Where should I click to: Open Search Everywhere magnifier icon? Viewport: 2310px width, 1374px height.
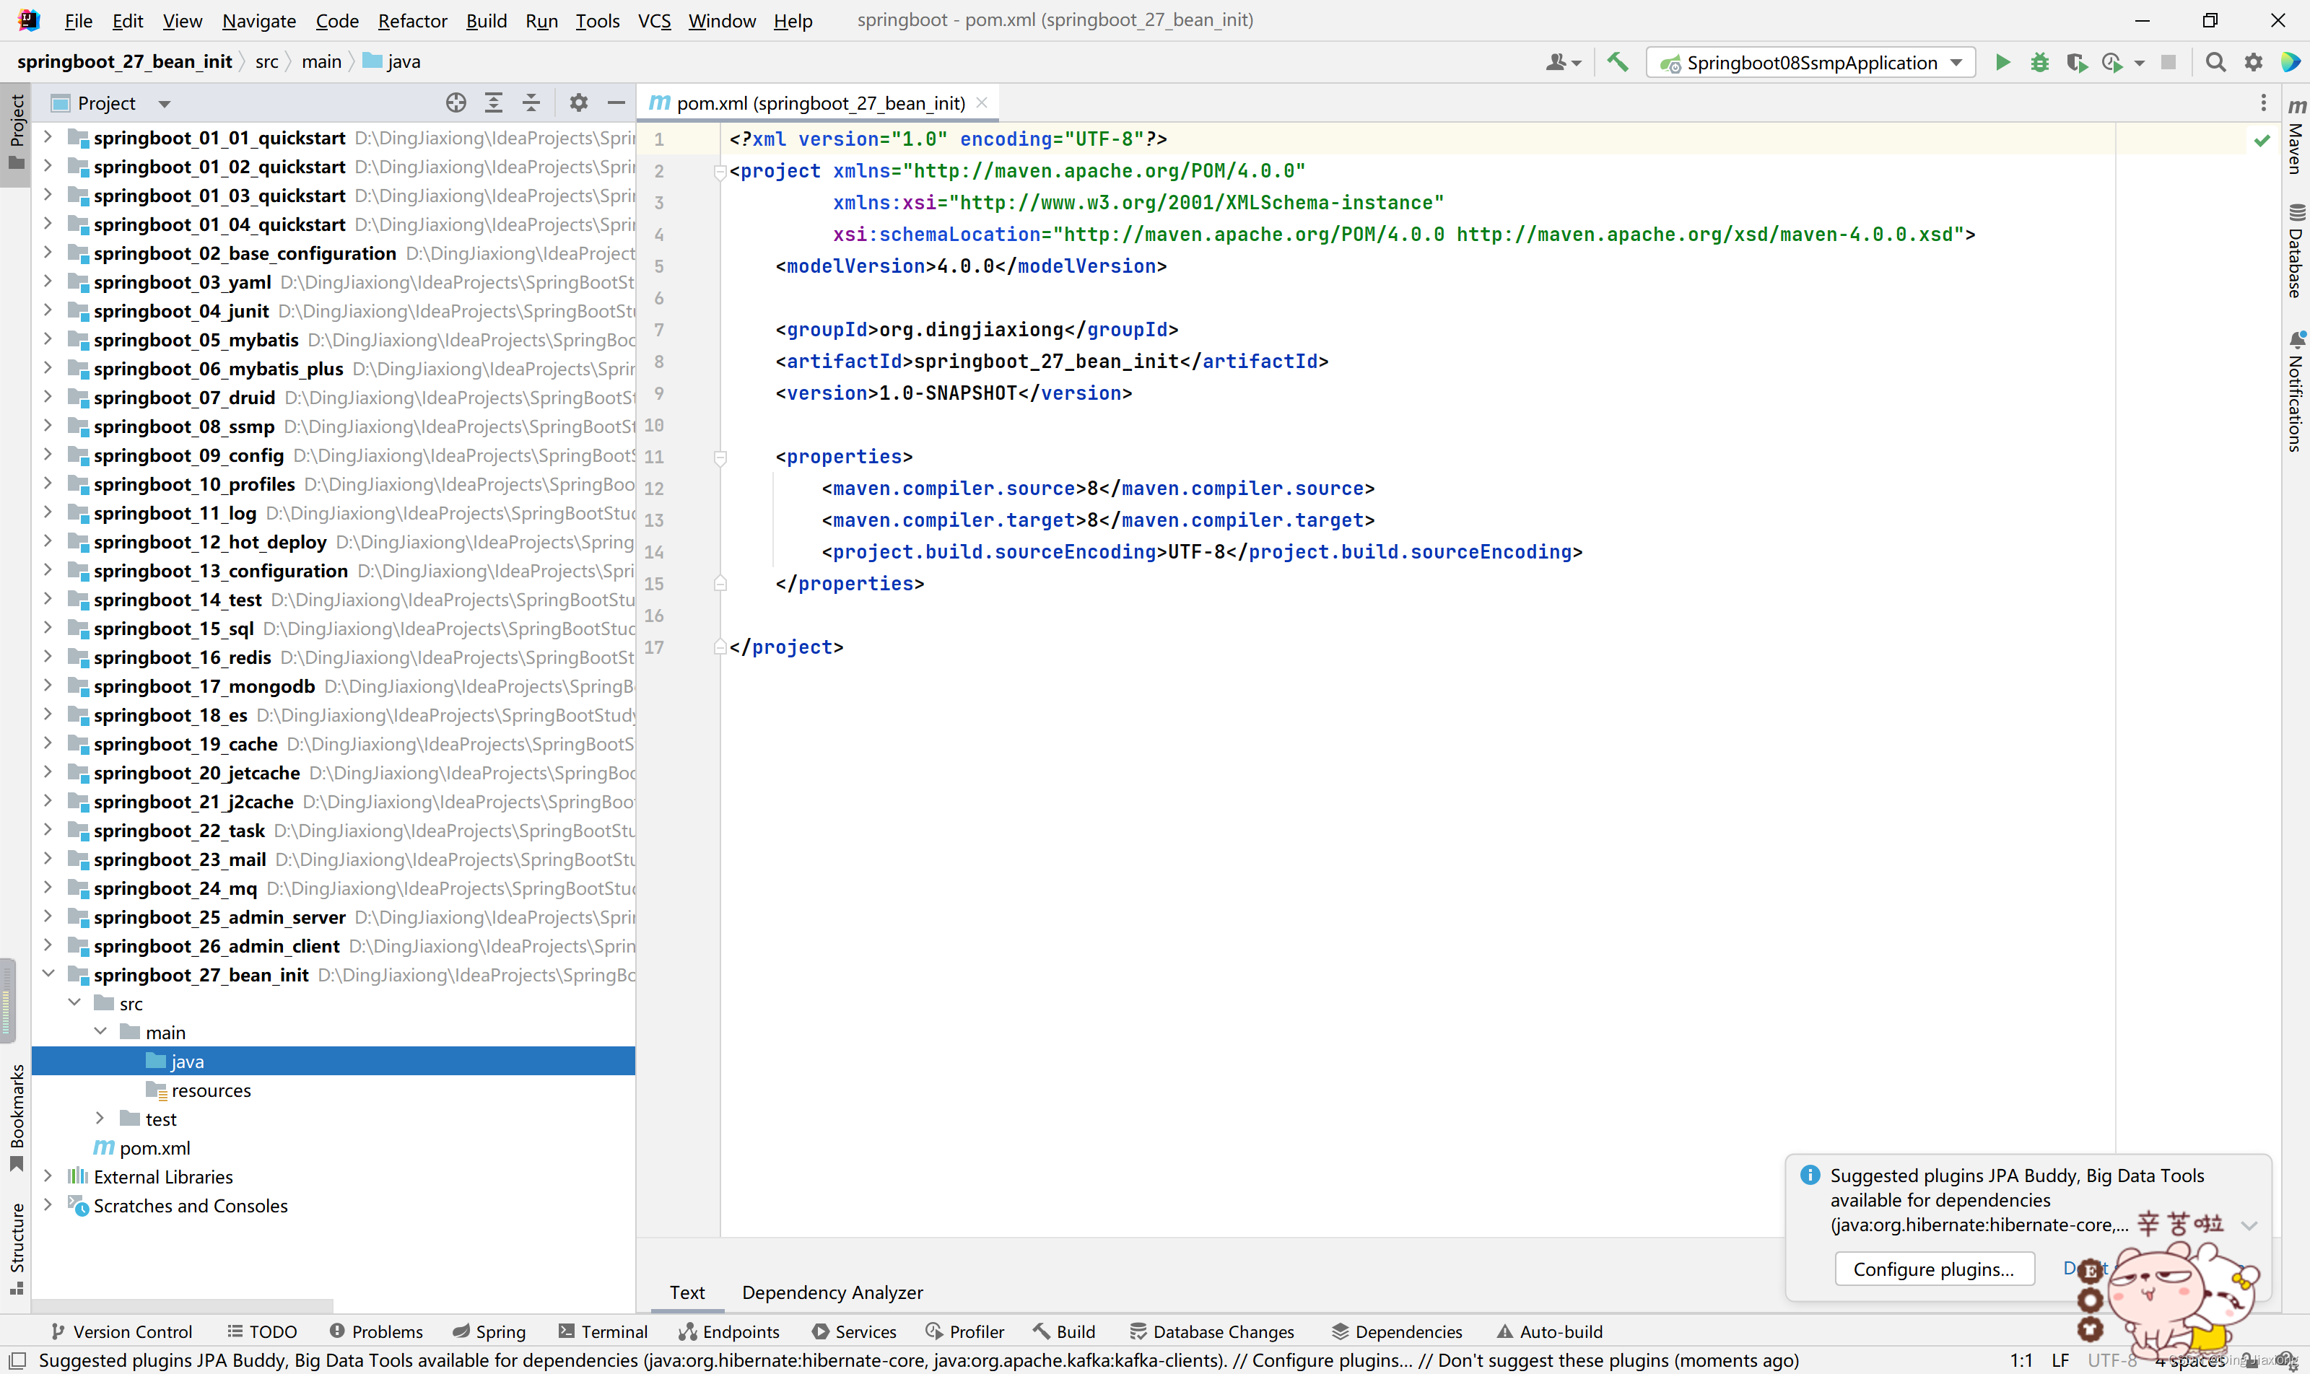point(2215,62)
